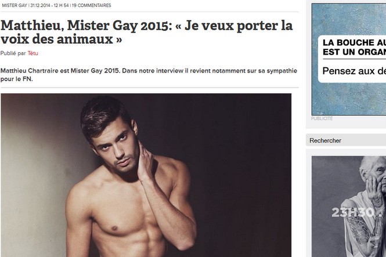
Task: Select the intro paragraph about Matthieu Chartraire
Action: point(149,75)
